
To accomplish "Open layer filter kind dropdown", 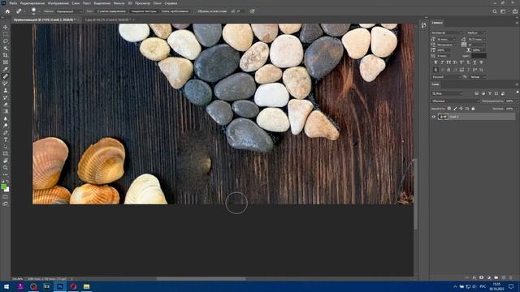I will click(x=448, y=94).
